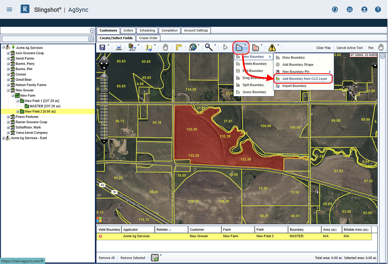Viewport: 388px width, 264px height.
Task: Click the map pan compass control
Action: click(104, 64)
